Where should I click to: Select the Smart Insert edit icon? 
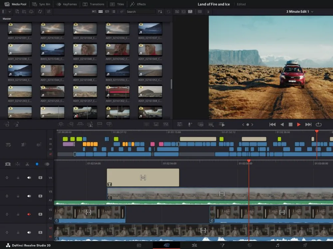[61, 124]
